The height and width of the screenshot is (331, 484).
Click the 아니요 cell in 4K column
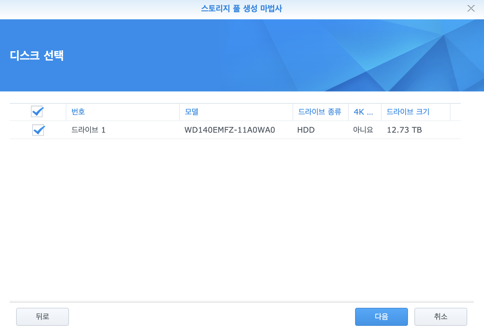pos(363,130)
